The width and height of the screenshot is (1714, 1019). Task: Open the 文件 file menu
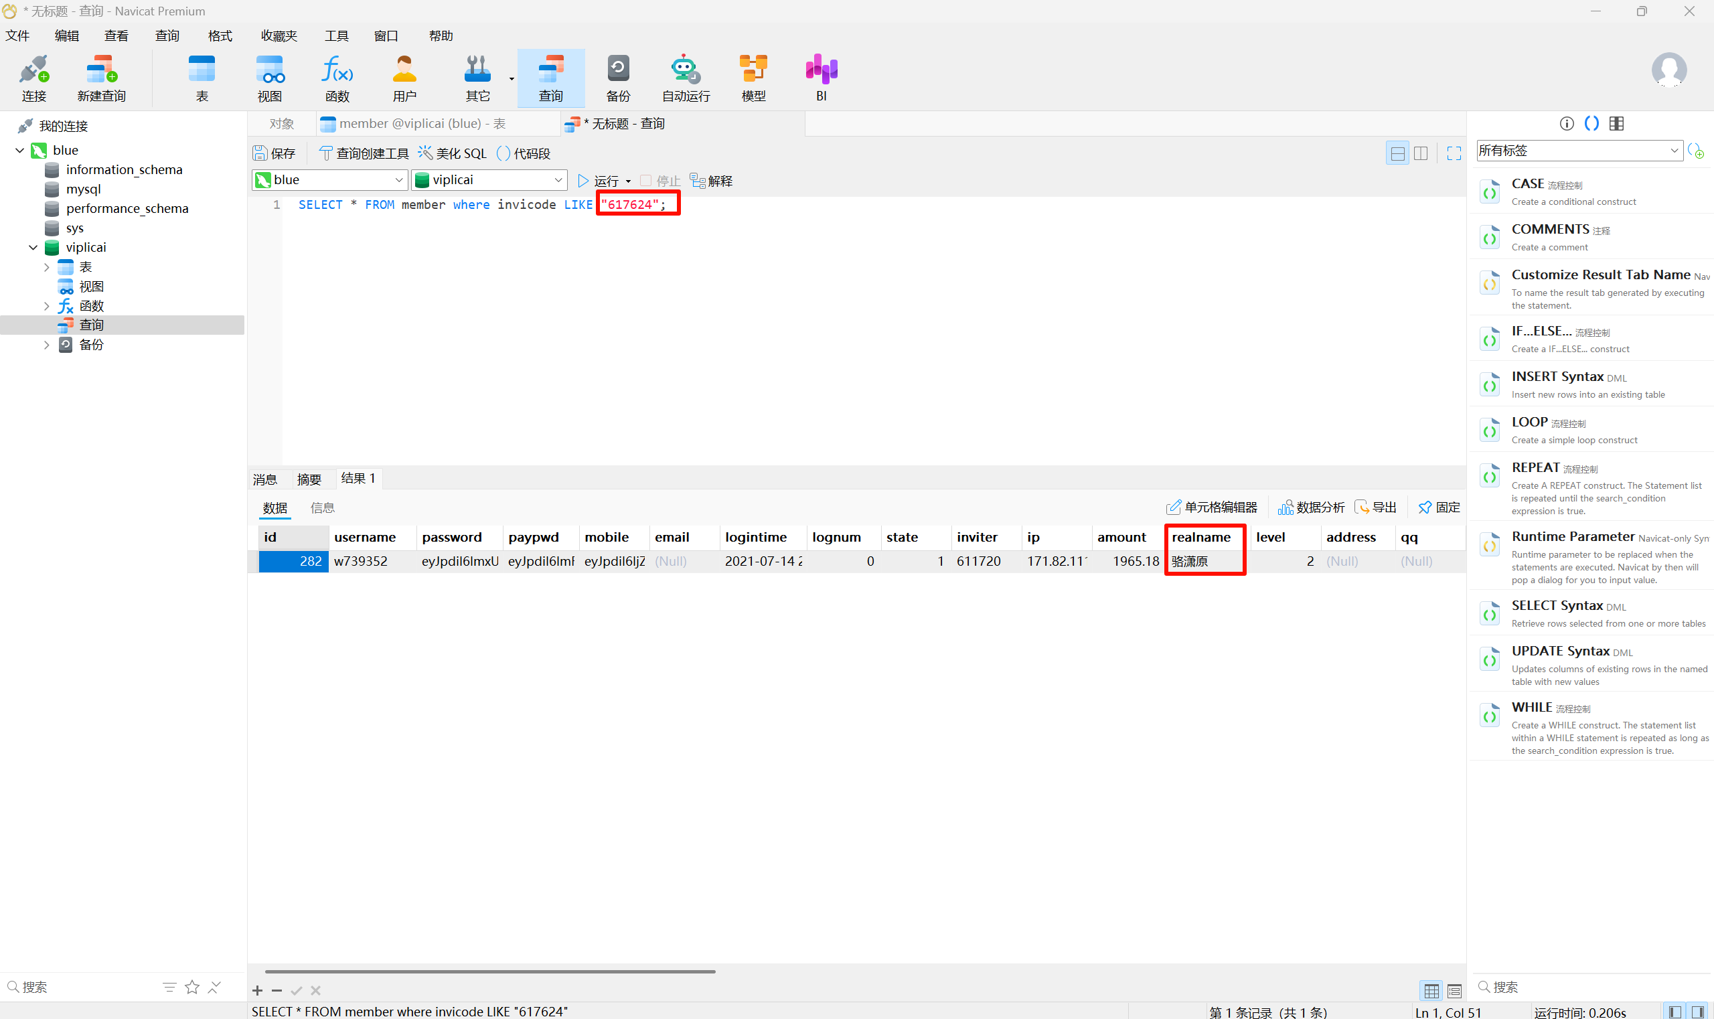pos(17,35)
